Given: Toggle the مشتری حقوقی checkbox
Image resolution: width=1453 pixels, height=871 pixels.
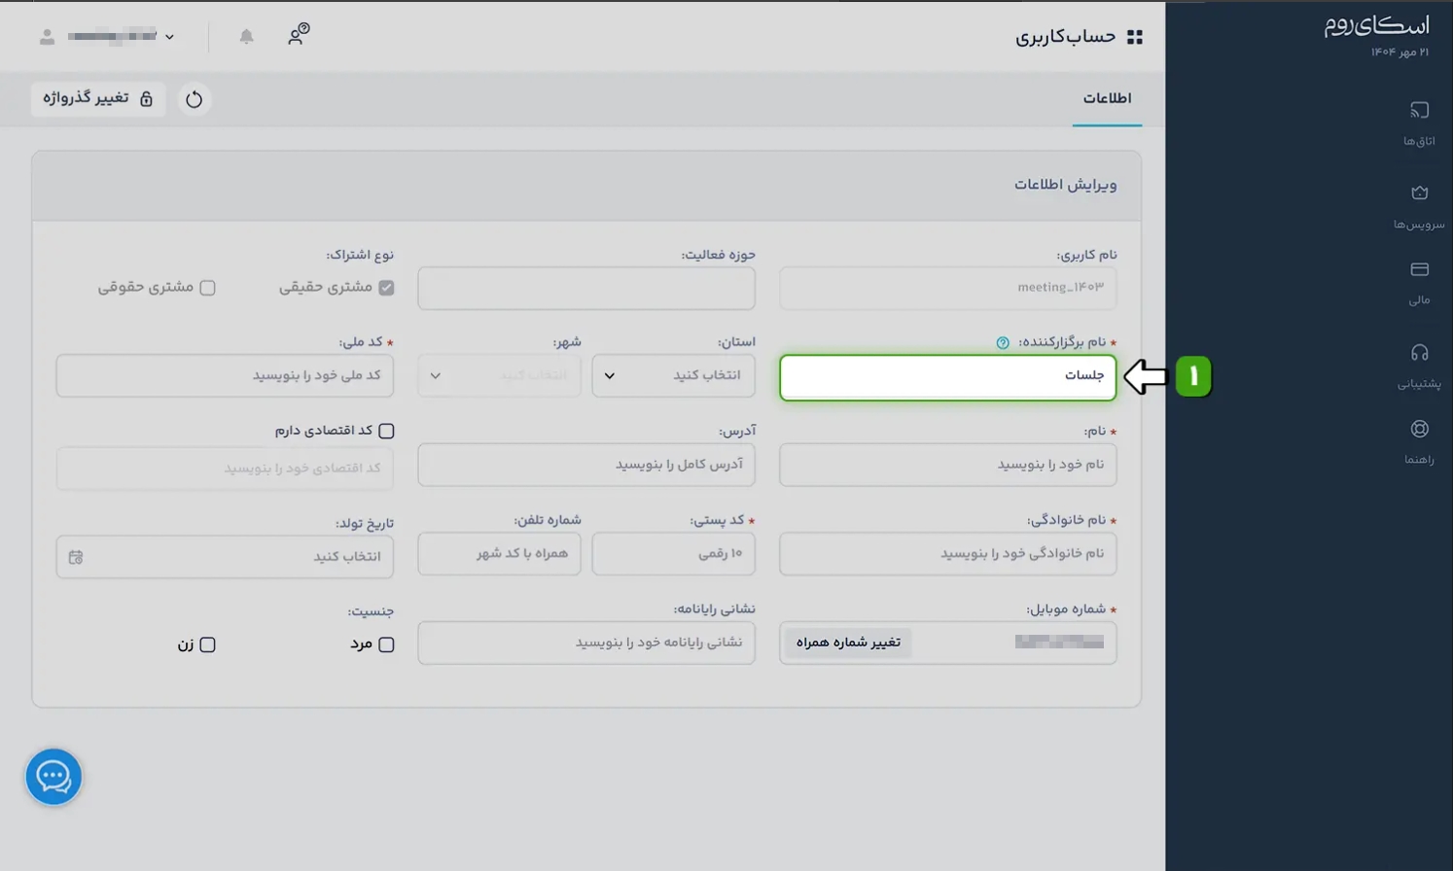Looking at the screenshot, I should click(207, 288).
